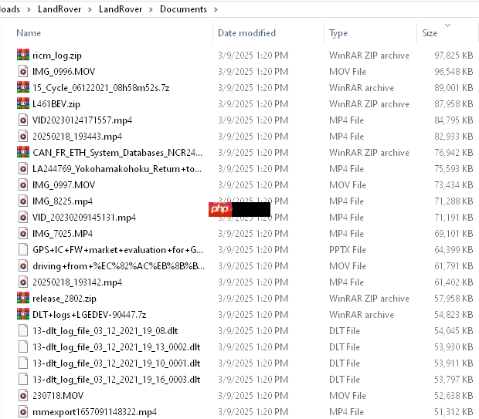Click the 230718.MOV video file icon

pos(22,396)
